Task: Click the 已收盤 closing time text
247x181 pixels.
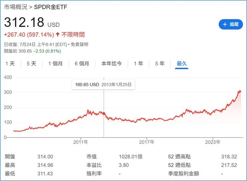Action: 35,45
